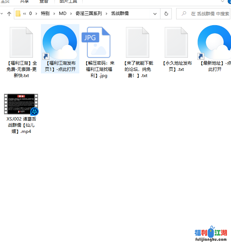Navigate to the MD breadcrumb folder
This screenshot has height=245, width=231.
tap(63, 14)
